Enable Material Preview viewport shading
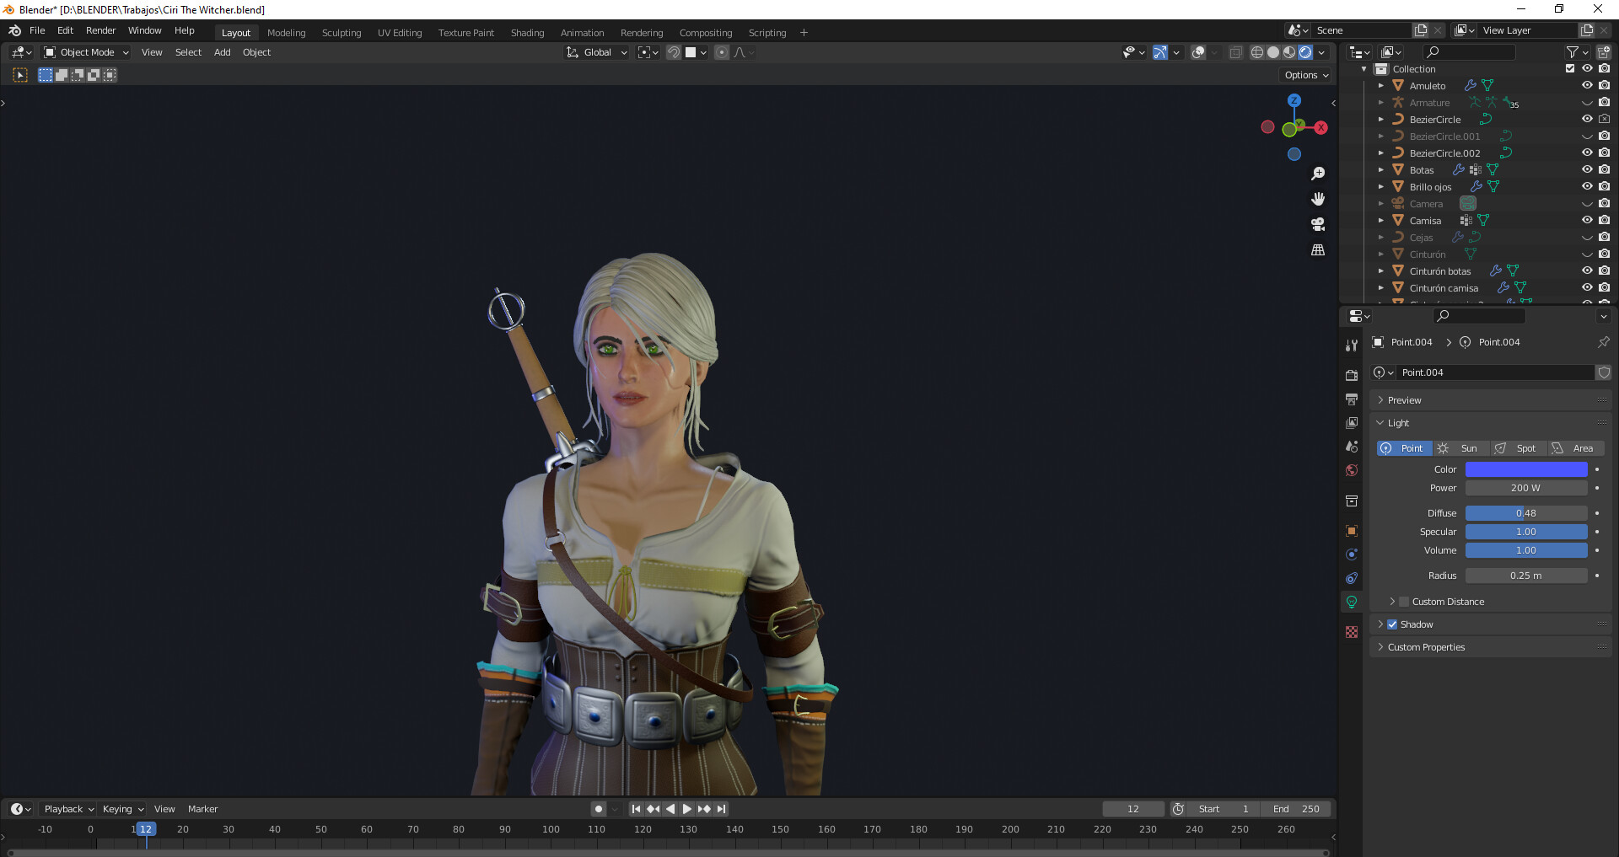Image resolution: width=1619 pixels, height=857 pixels. (x=1288, y=52)
